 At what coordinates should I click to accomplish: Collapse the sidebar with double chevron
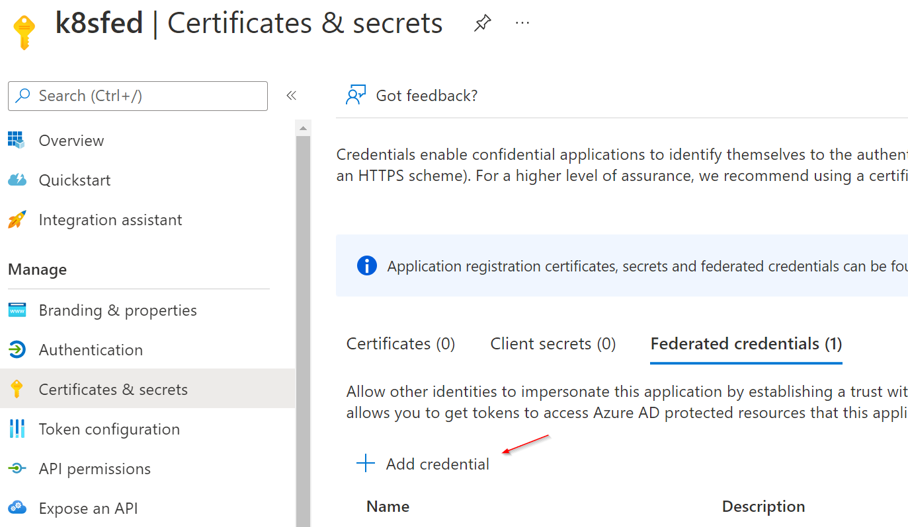[291, 96]
